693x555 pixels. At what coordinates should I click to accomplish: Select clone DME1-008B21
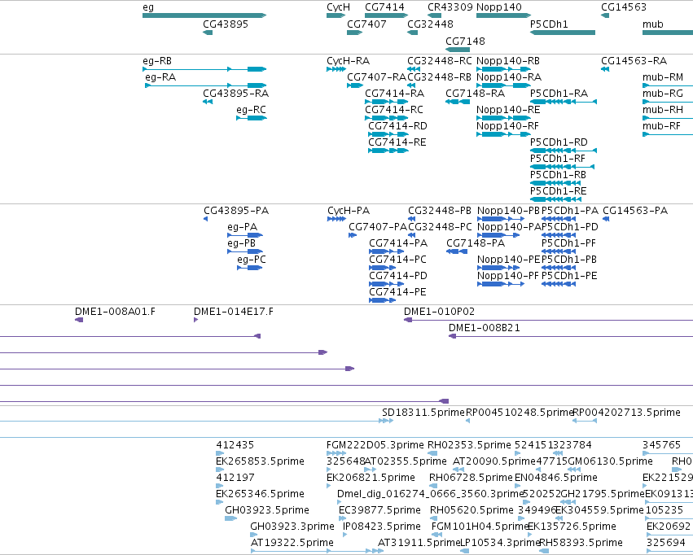[571, 336]
